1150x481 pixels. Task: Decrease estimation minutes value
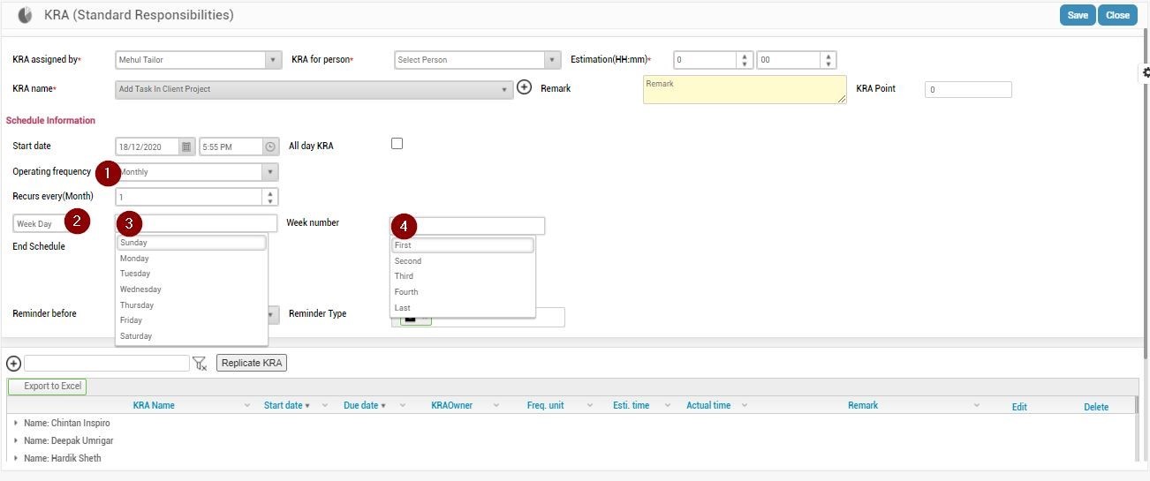click(x=828, y=64)
